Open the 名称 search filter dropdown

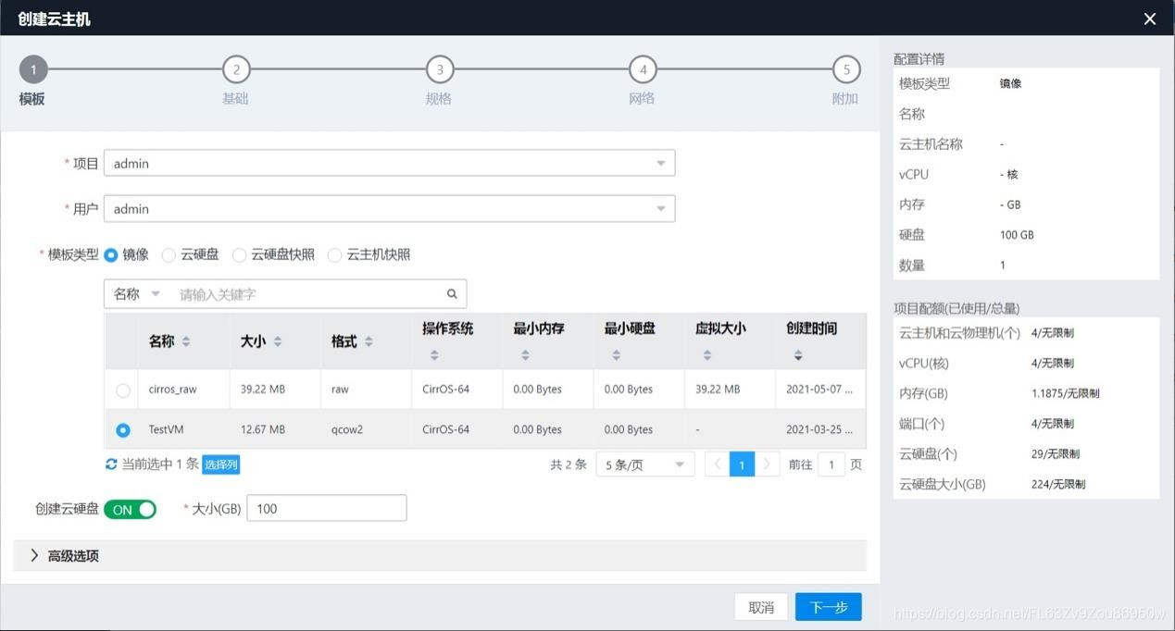click(x=137, y=294)
